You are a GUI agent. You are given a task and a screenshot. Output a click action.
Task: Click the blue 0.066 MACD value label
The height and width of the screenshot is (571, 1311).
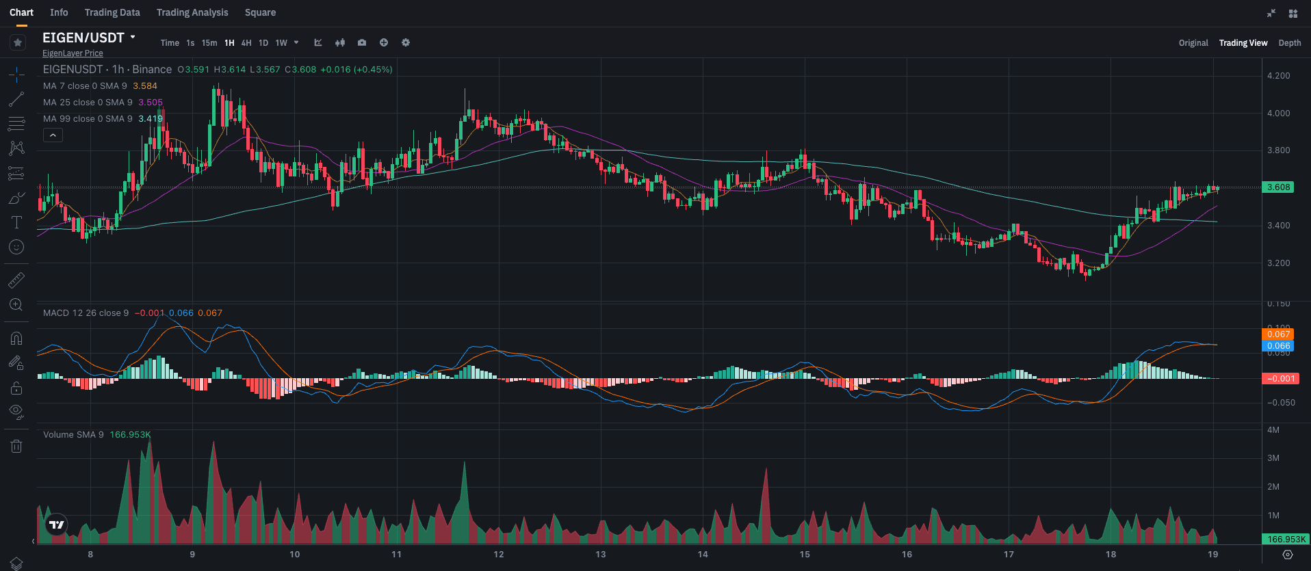(x=1278, y=346)
